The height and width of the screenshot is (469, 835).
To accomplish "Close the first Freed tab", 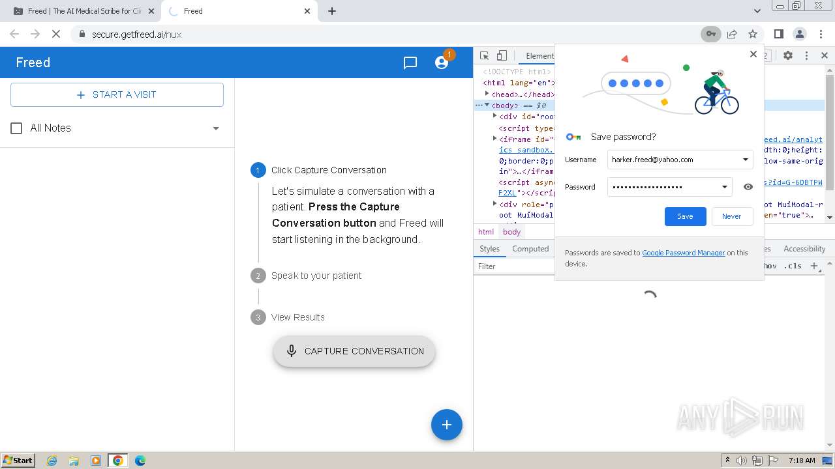I will click(150, 11).
